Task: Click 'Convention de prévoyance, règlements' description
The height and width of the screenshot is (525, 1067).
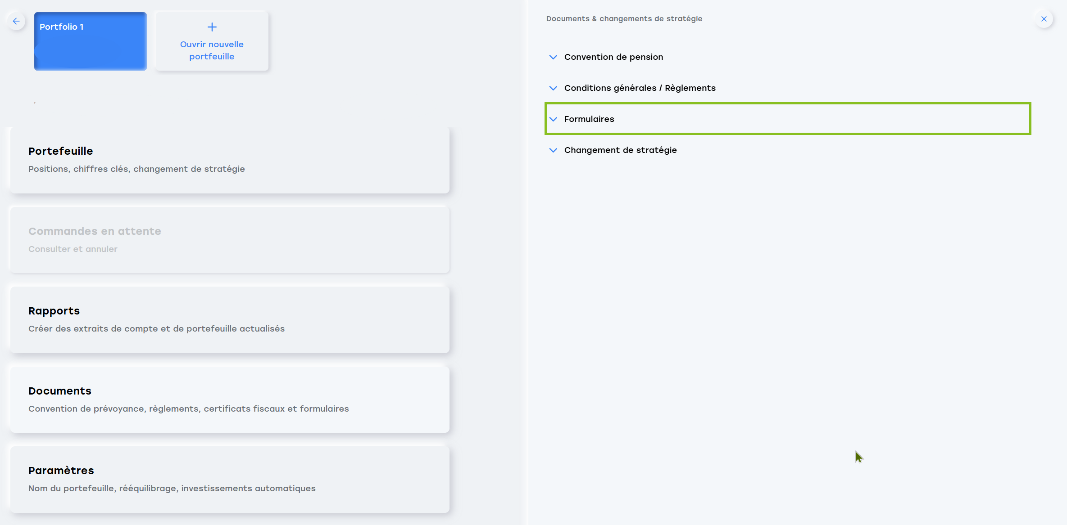Action: [x=188, y=409]
